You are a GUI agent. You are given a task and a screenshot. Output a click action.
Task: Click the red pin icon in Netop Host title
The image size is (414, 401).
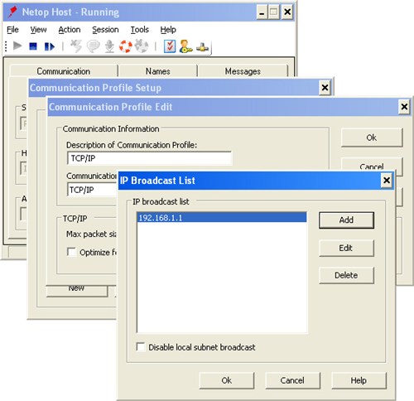[x=12, y=12]
